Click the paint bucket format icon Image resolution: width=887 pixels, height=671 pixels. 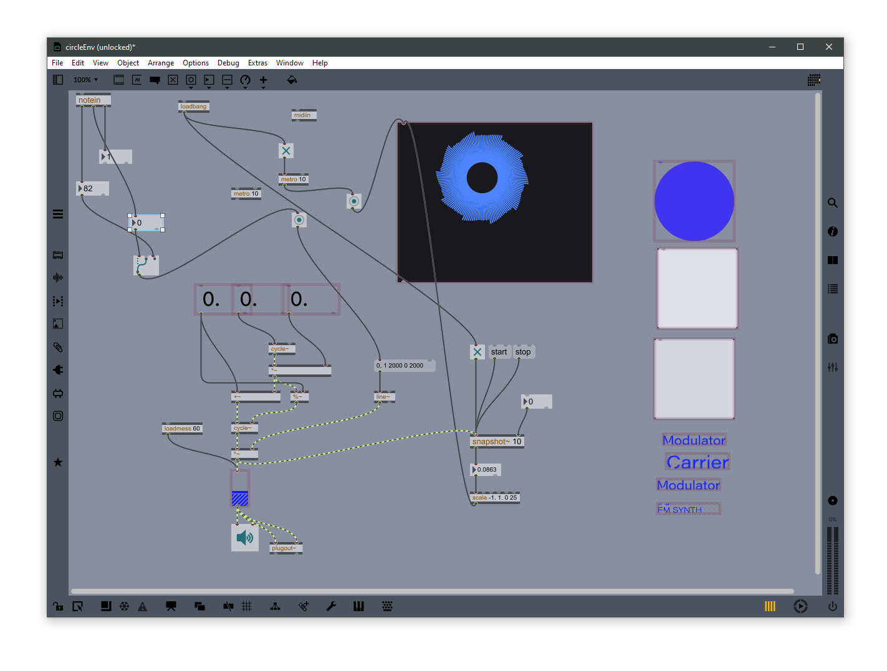click(291, 80)
